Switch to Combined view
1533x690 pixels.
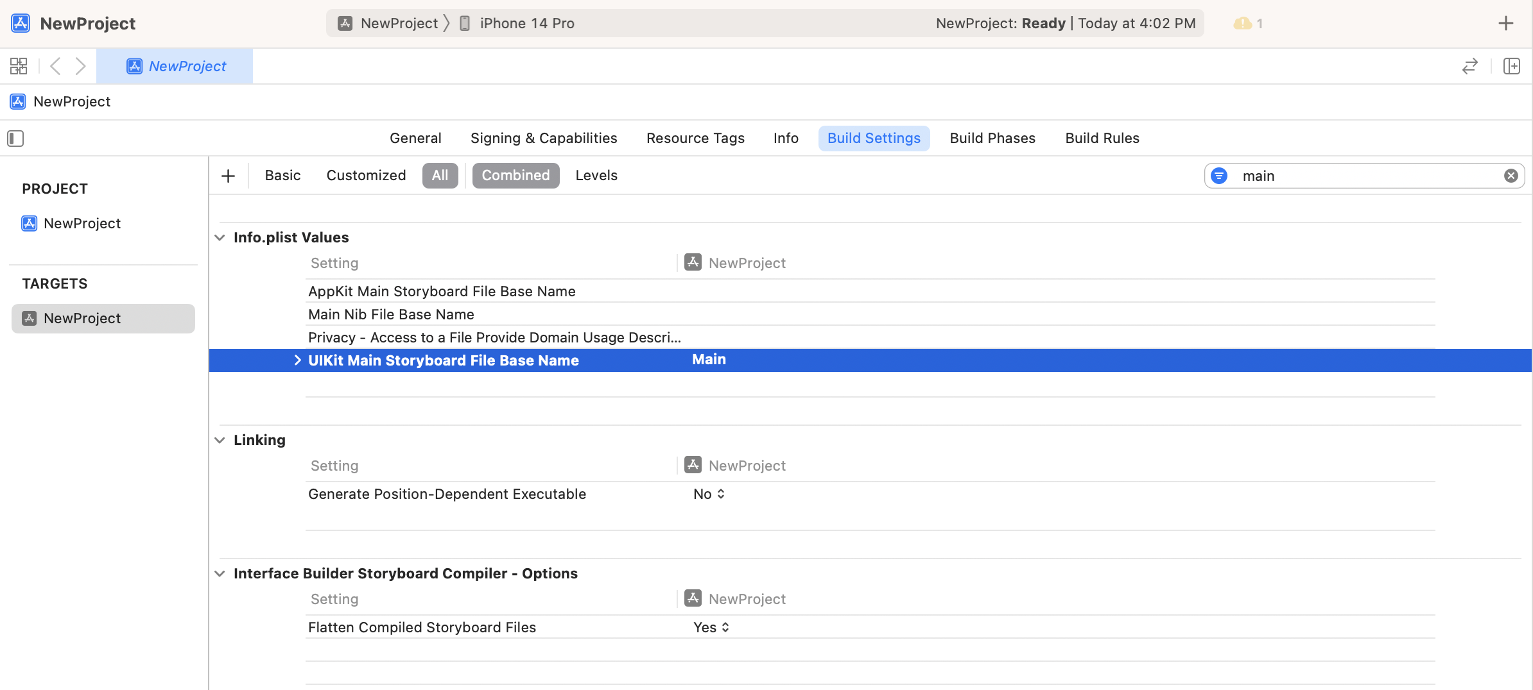[x=515, y=176]
